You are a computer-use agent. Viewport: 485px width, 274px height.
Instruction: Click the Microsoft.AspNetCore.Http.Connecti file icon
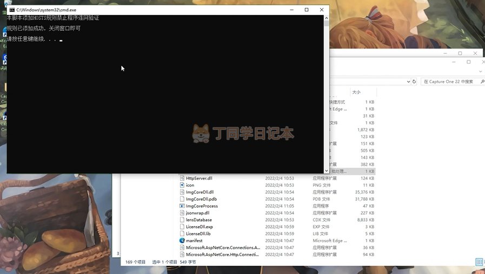[x=182, y=255]
